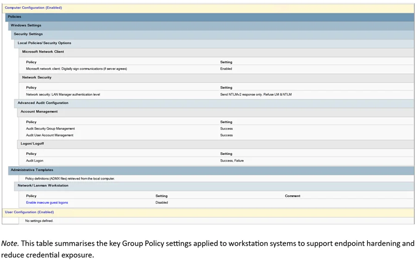The image size is (418, 261).
Task: Click the Policy column header under Logon/Logoff
Action: point(31,154)
